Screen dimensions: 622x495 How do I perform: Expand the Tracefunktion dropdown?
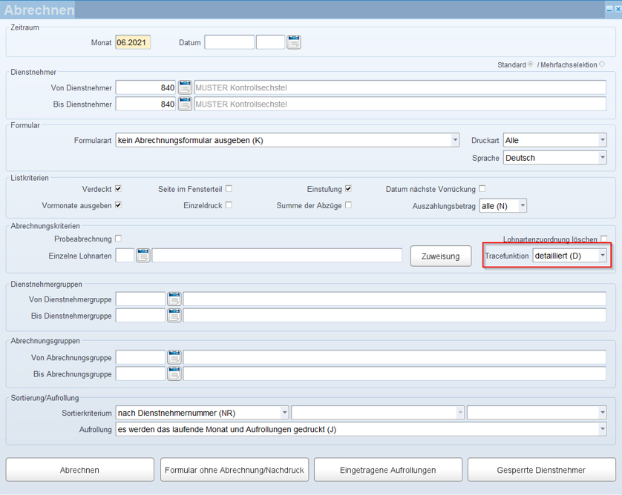(x=602, y=256)
